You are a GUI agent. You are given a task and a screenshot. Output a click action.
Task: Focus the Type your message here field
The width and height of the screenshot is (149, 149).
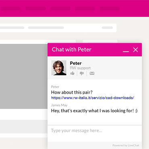click(x=95, y=133)
